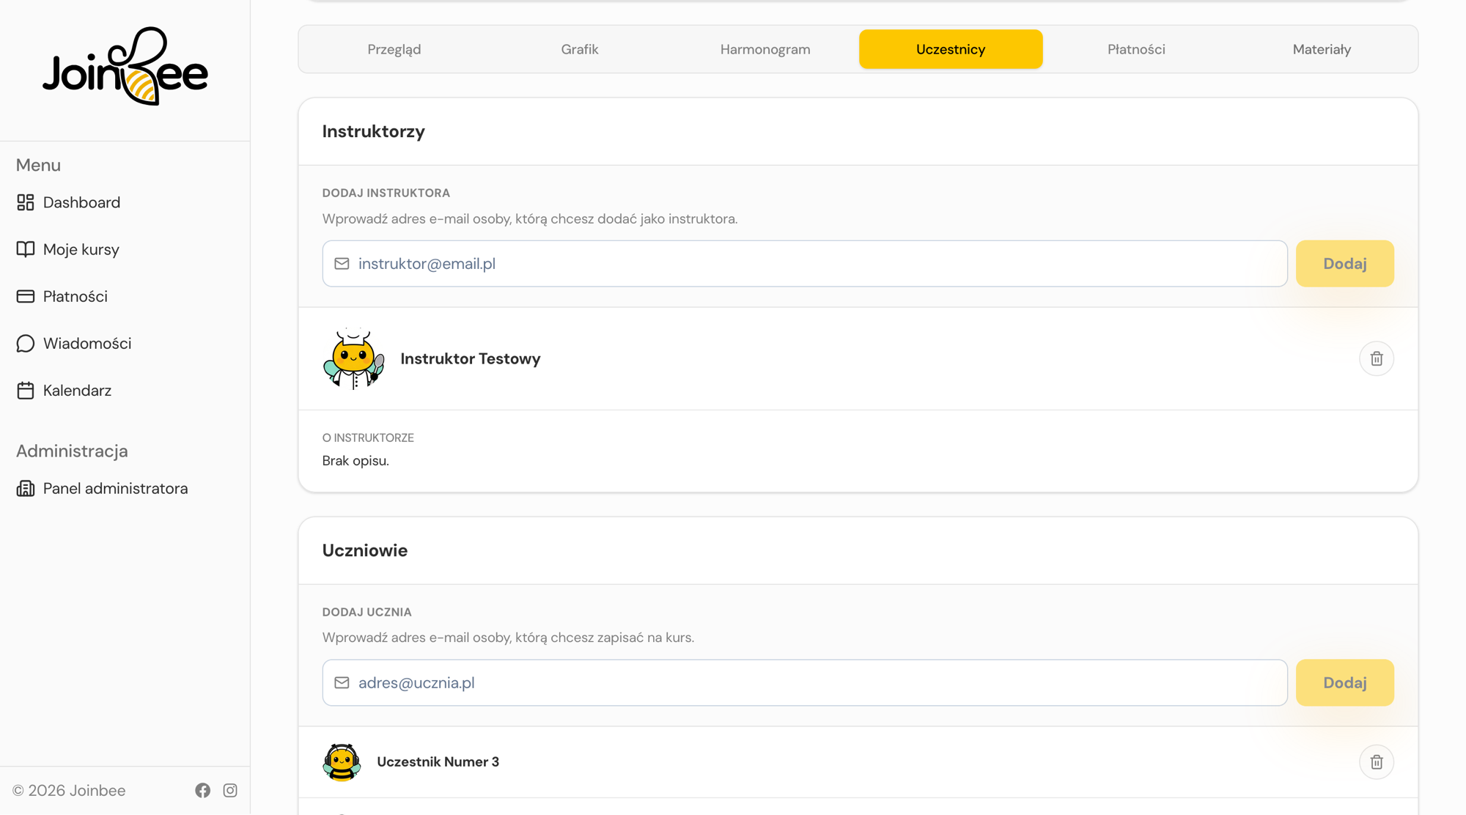Click the Administracja sidebar heading

click(72, 451)
